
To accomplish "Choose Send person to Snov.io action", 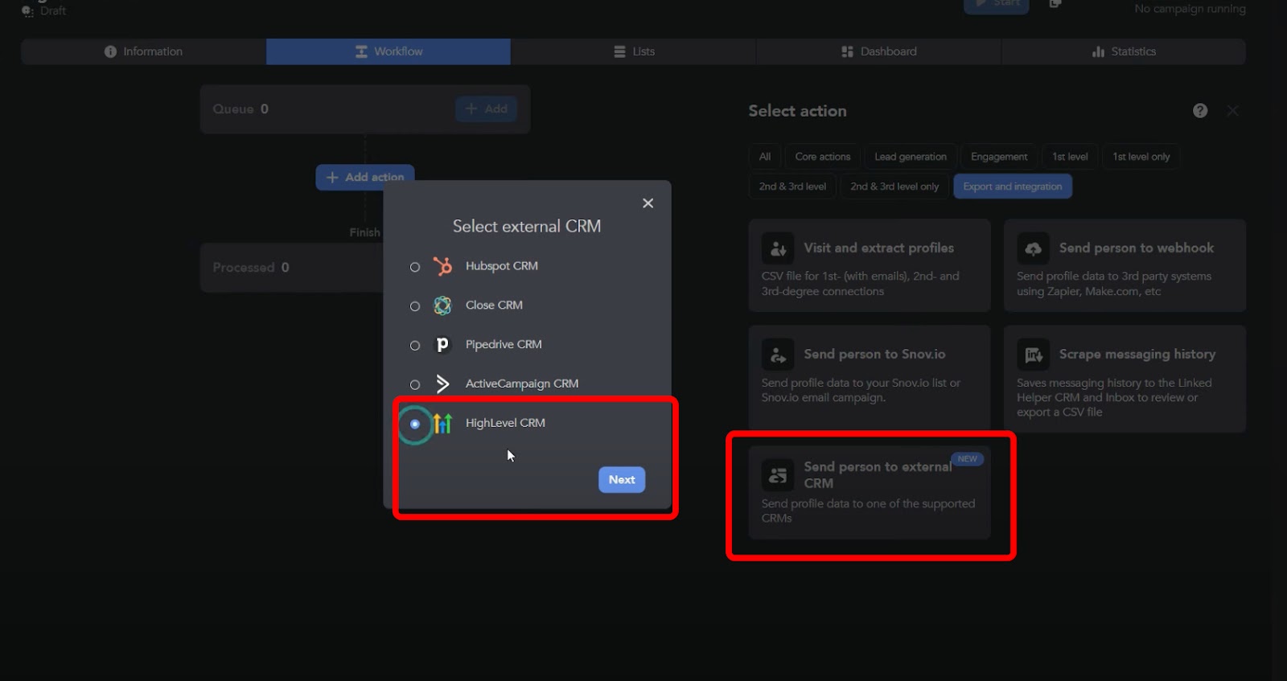I will coord(870,378).
